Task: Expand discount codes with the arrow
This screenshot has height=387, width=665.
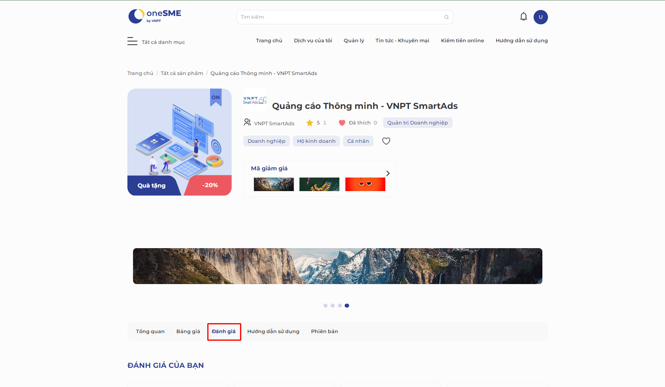Action: [388, 173]
